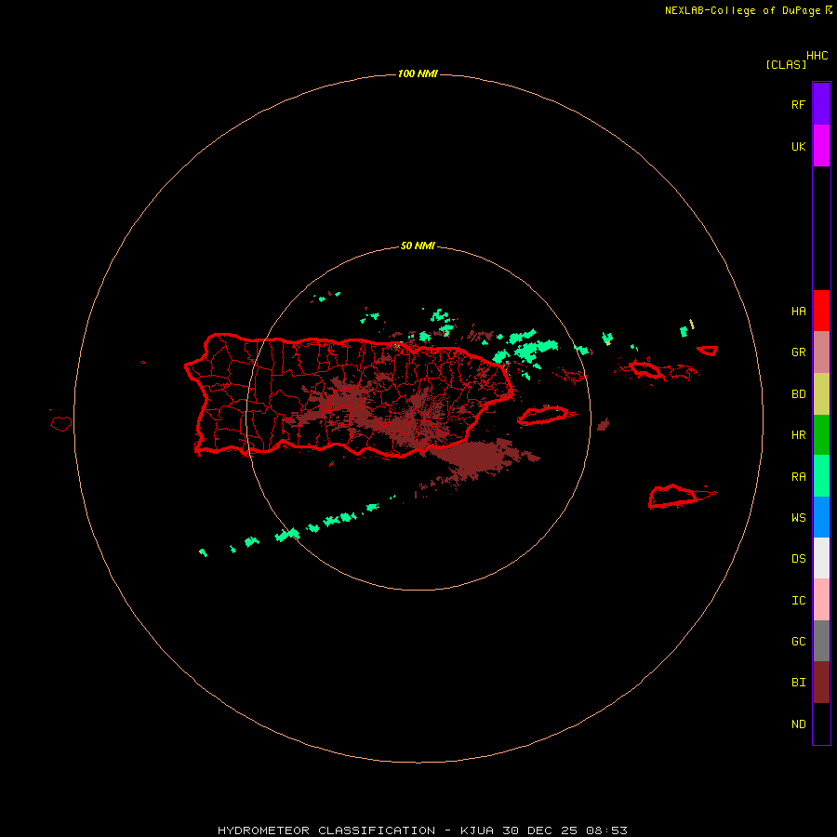The width and height of the screenshot is (837, 837).
Task: Click the BI brown legend swatch
Action: (x=821, y=683)
